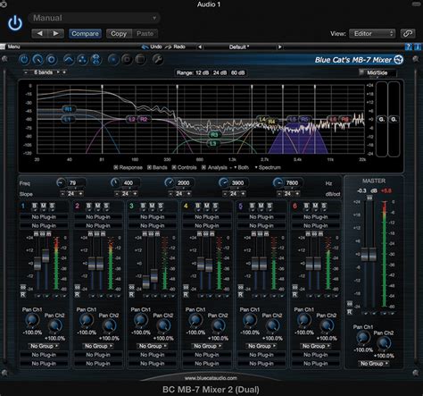Click the reset R button under Master
The height and width of the screenshot is (396, 423).
pyautogui.click(x=350, y=312)
